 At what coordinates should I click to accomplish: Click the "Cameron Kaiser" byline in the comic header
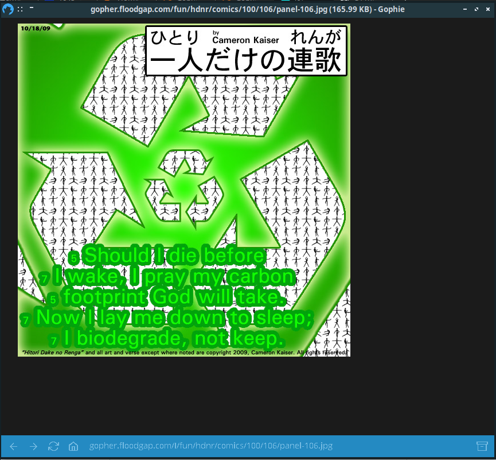245,40
